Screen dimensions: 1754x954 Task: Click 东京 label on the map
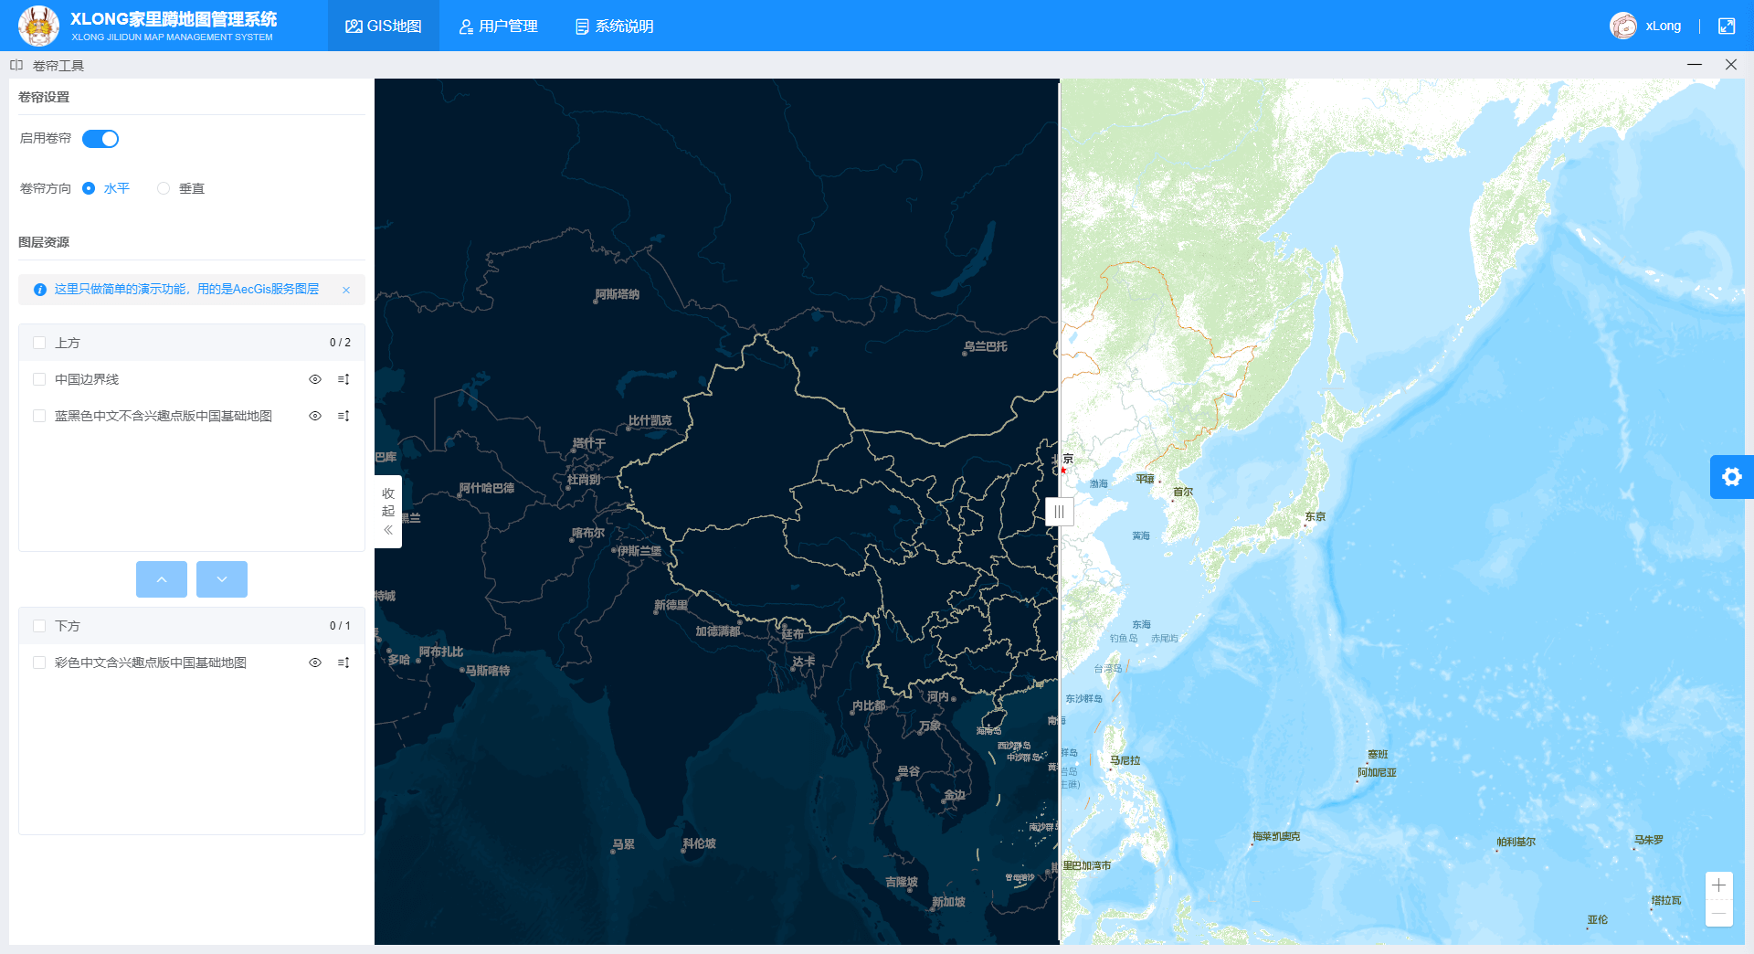coord(1315,516)
